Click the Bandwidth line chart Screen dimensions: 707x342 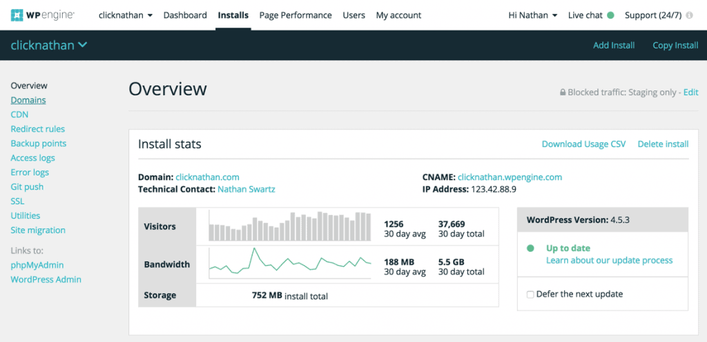click(290, 263)
